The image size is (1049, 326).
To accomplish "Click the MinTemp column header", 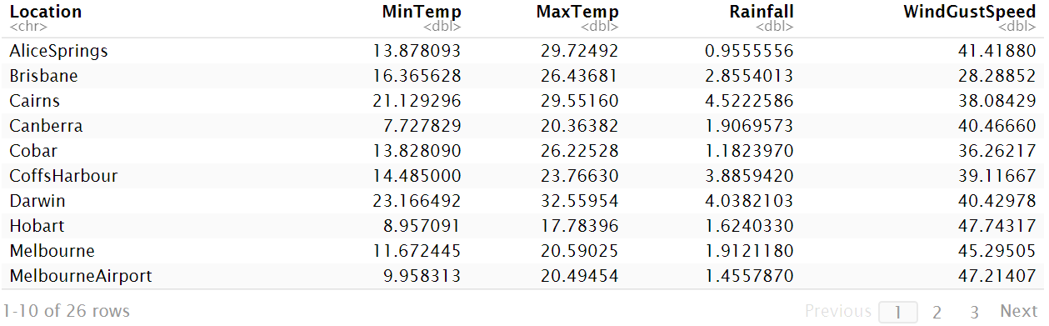I will 421,12.
